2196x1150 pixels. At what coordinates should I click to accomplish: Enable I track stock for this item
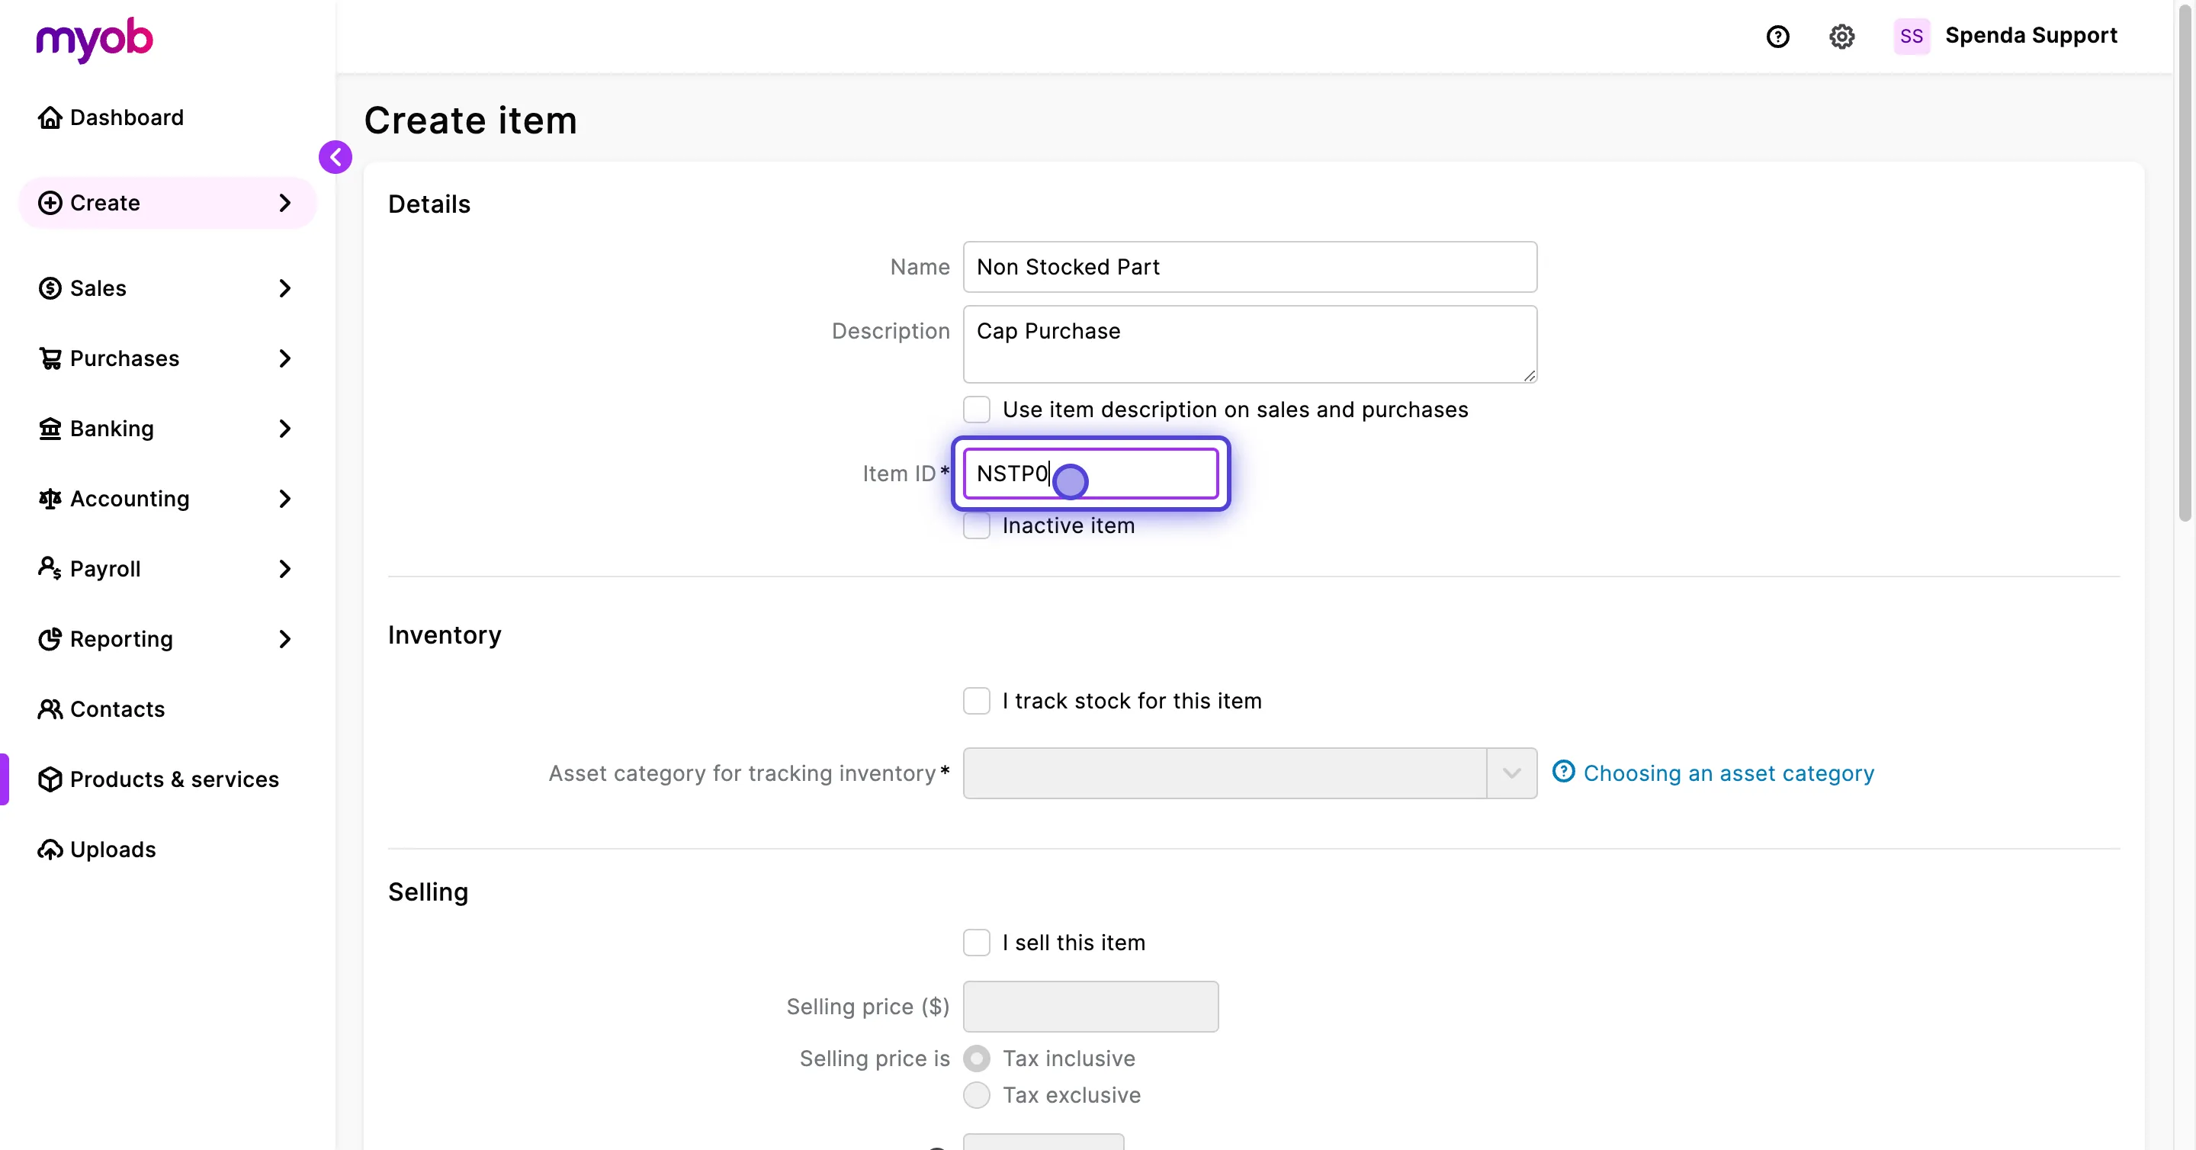point(977,701)
